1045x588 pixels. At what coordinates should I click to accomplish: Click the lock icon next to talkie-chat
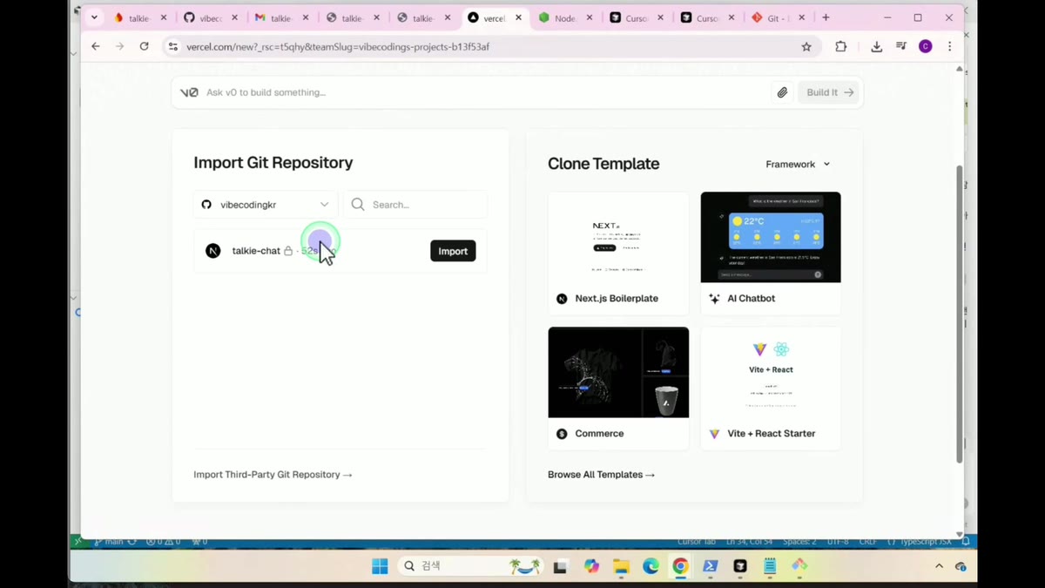pos(288,251)
